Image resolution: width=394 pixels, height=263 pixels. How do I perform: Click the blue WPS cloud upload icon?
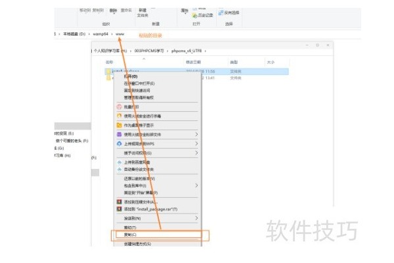pos(119,144)
